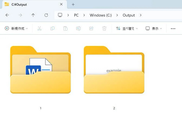
Task: Click the Paste clipboard icon
Action: (65, 28)
